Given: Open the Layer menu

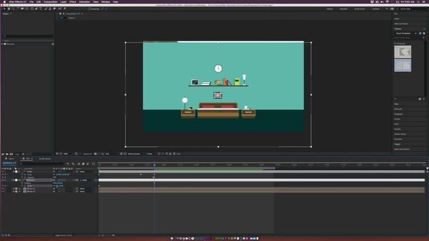Looking at the screenshot, I should click(x=63, y=1).
